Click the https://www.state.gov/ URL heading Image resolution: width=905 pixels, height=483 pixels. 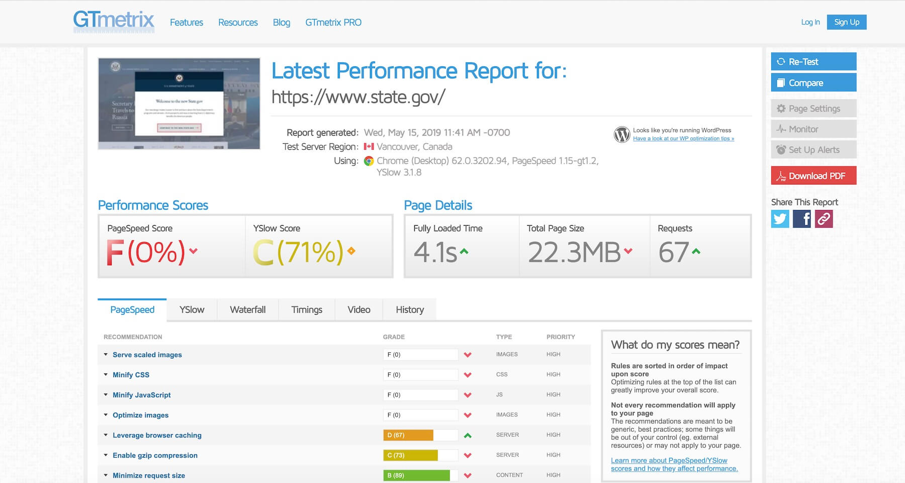(358, 97)
